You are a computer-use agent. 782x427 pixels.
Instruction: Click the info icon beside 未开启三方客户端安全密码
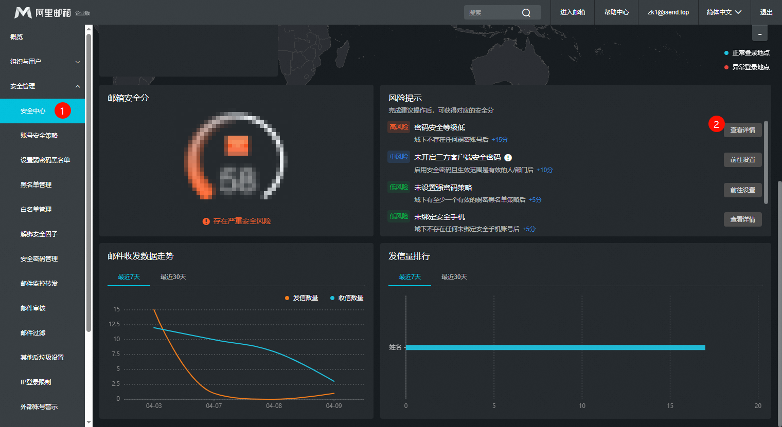click(508, 158)
